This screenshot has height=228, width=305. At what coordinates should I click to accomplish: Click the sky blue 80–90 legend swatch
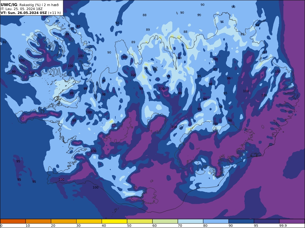(x=216, y=221)
